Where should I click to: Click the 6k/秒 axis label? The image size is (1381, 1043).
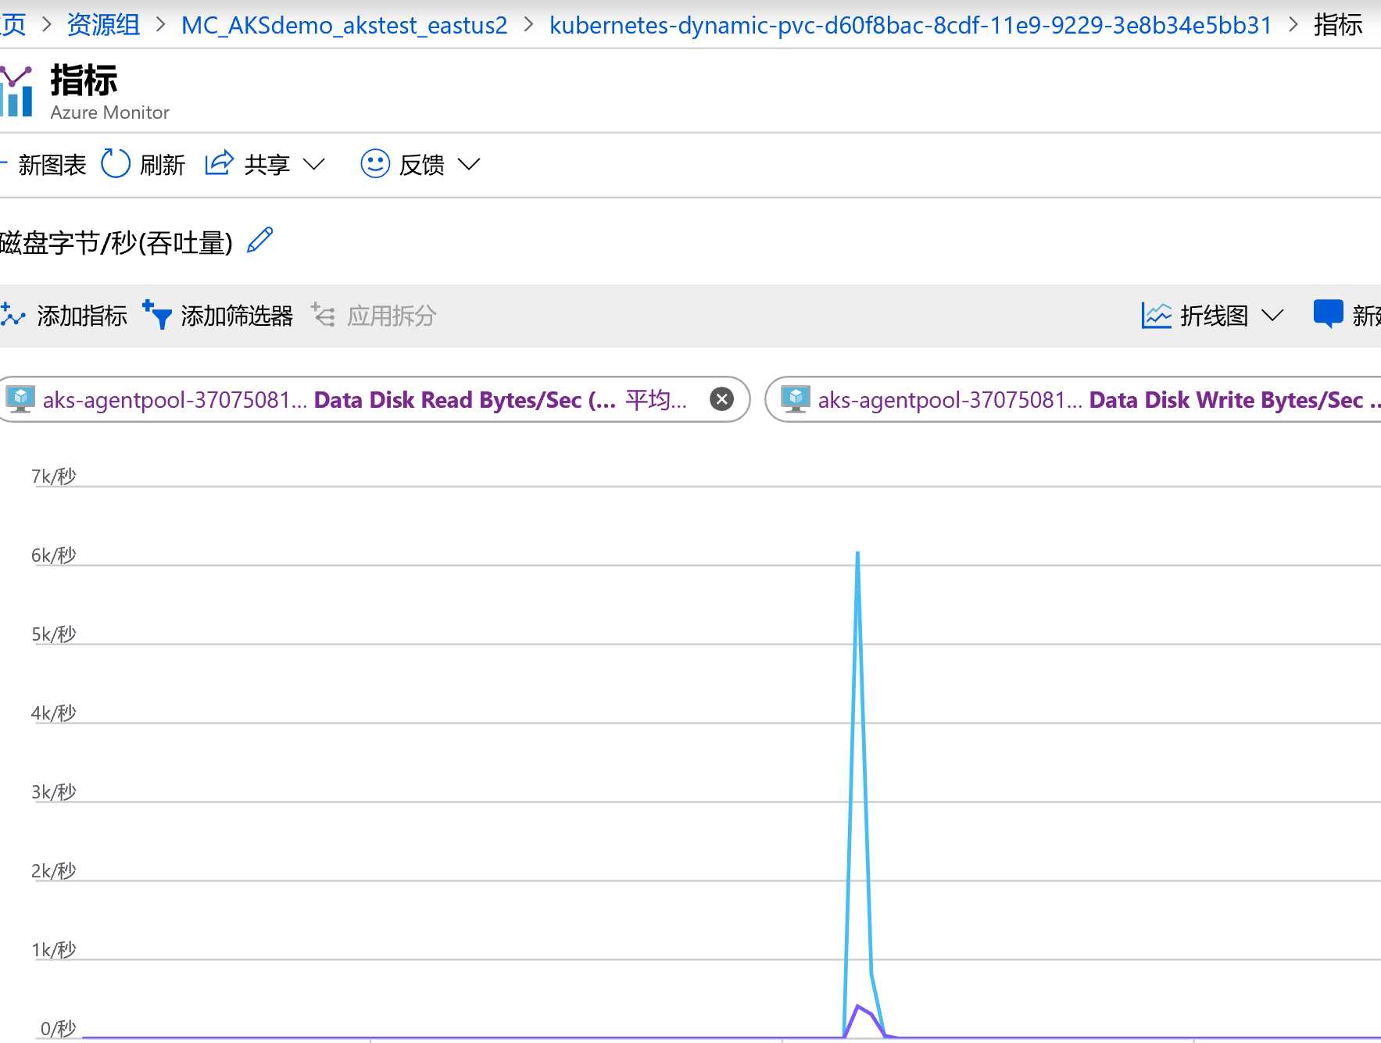[54, 555]
